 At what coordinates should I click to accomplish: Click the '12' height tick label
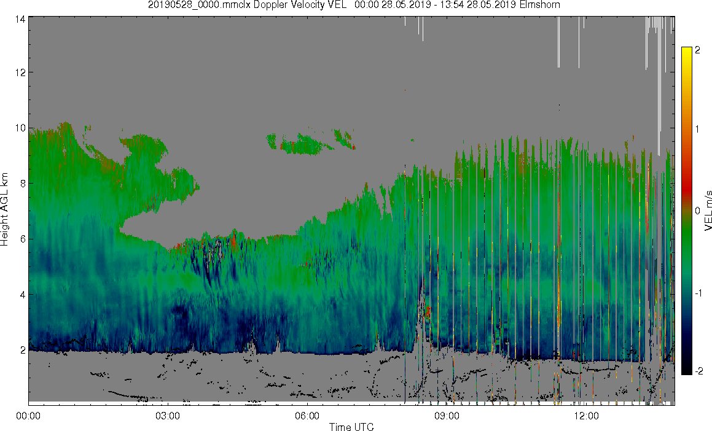[20, 72]
